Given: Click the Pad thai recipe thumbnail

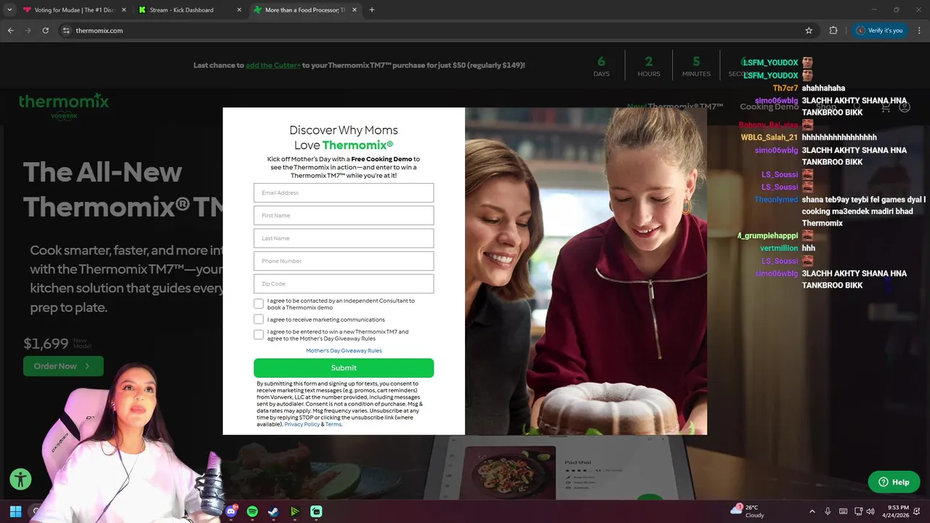Looking at the screenshot, I should click(509, 472).
